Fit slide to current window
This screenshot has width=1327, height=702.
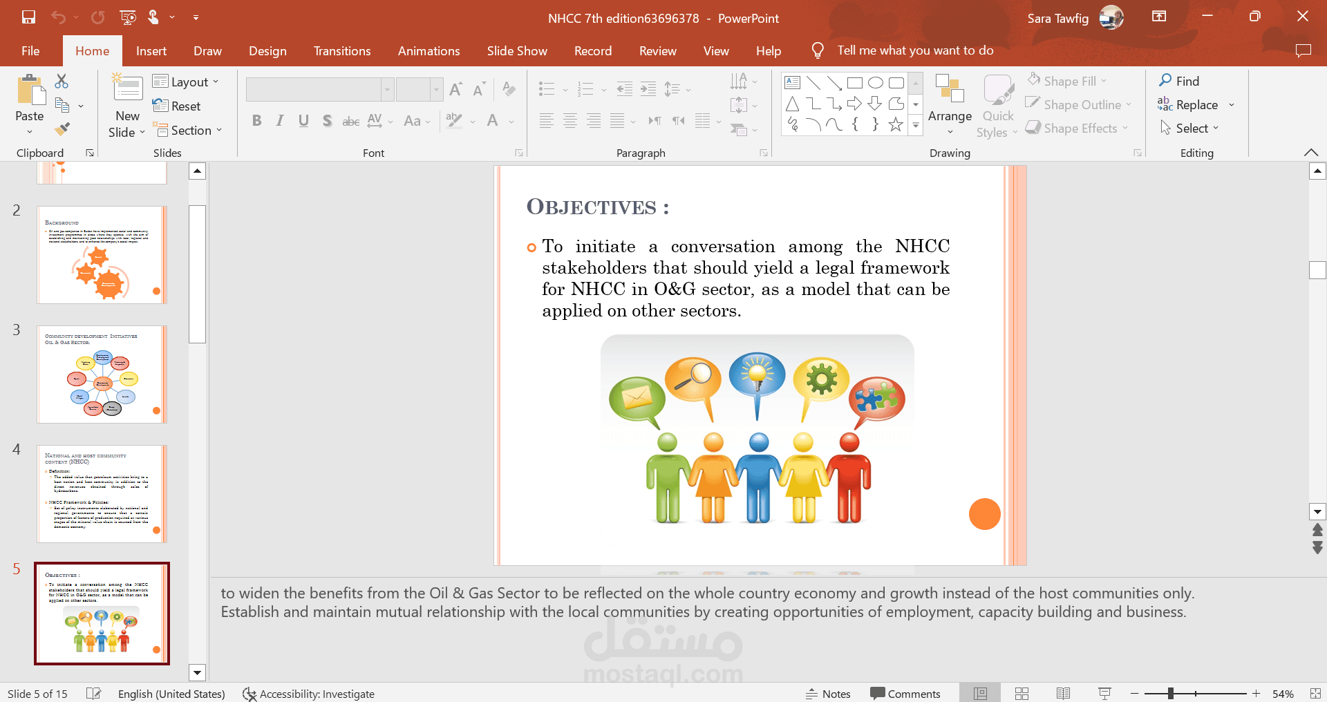pos(1315,694)
